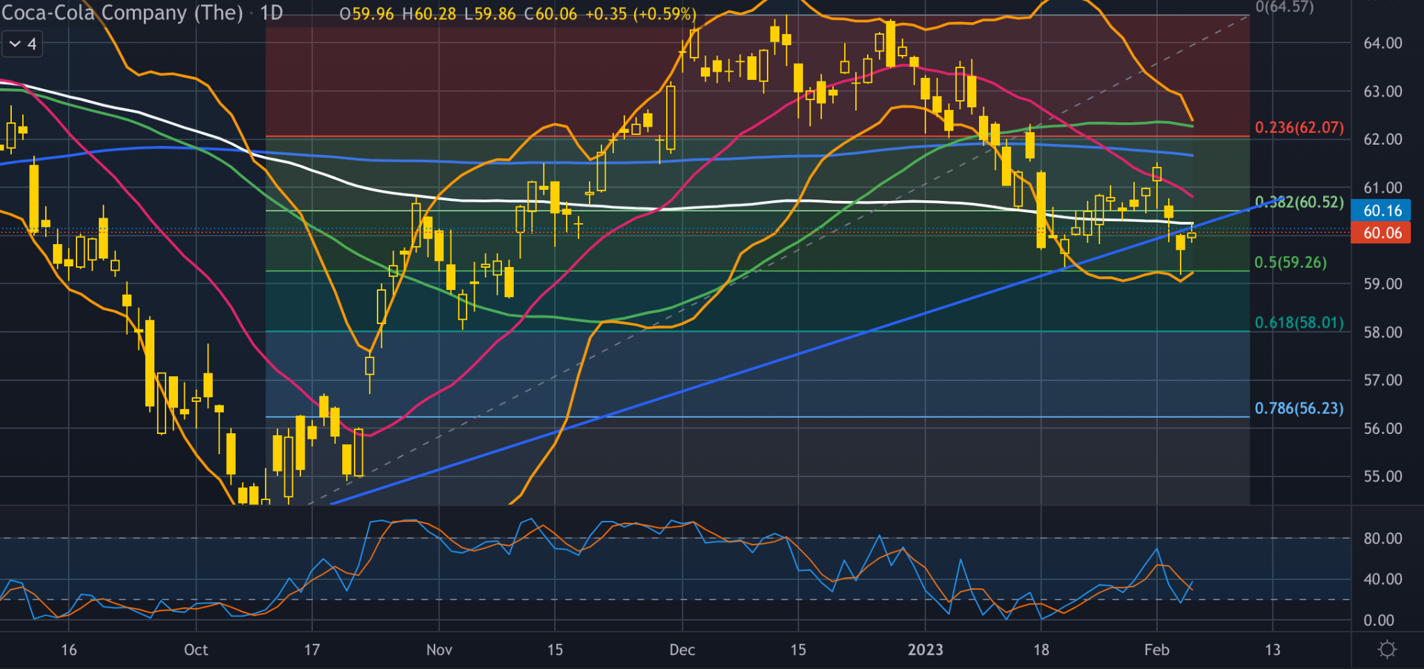Select the 0(64.57) Fibonacci level label
Image resolution: width=1424 pixels, height=669 pixels.
(x=1284, y=8)
